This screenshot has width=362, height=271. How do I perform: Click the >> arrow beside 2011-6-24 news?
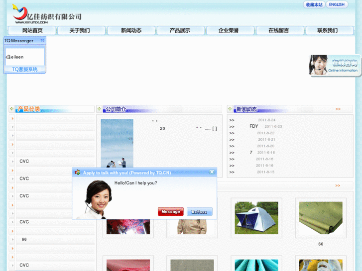[x=232, y=120]
